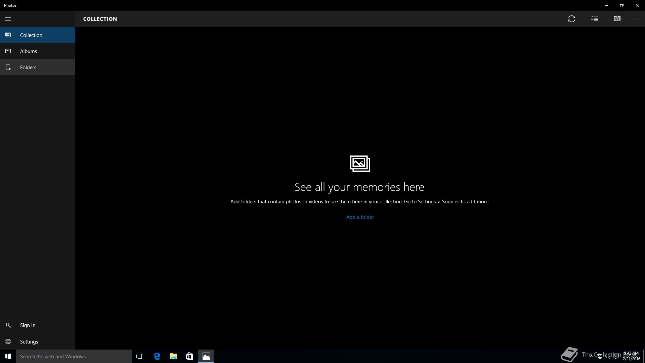Click Sign In at sidebar bottom
Screen dimensions: 645x363
tap(28, 325)
